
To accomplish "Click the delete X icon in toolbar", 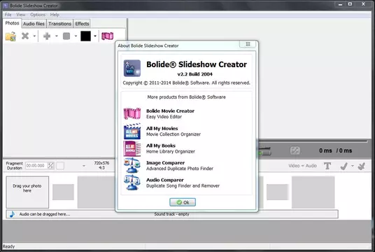I will pos(25,36).
